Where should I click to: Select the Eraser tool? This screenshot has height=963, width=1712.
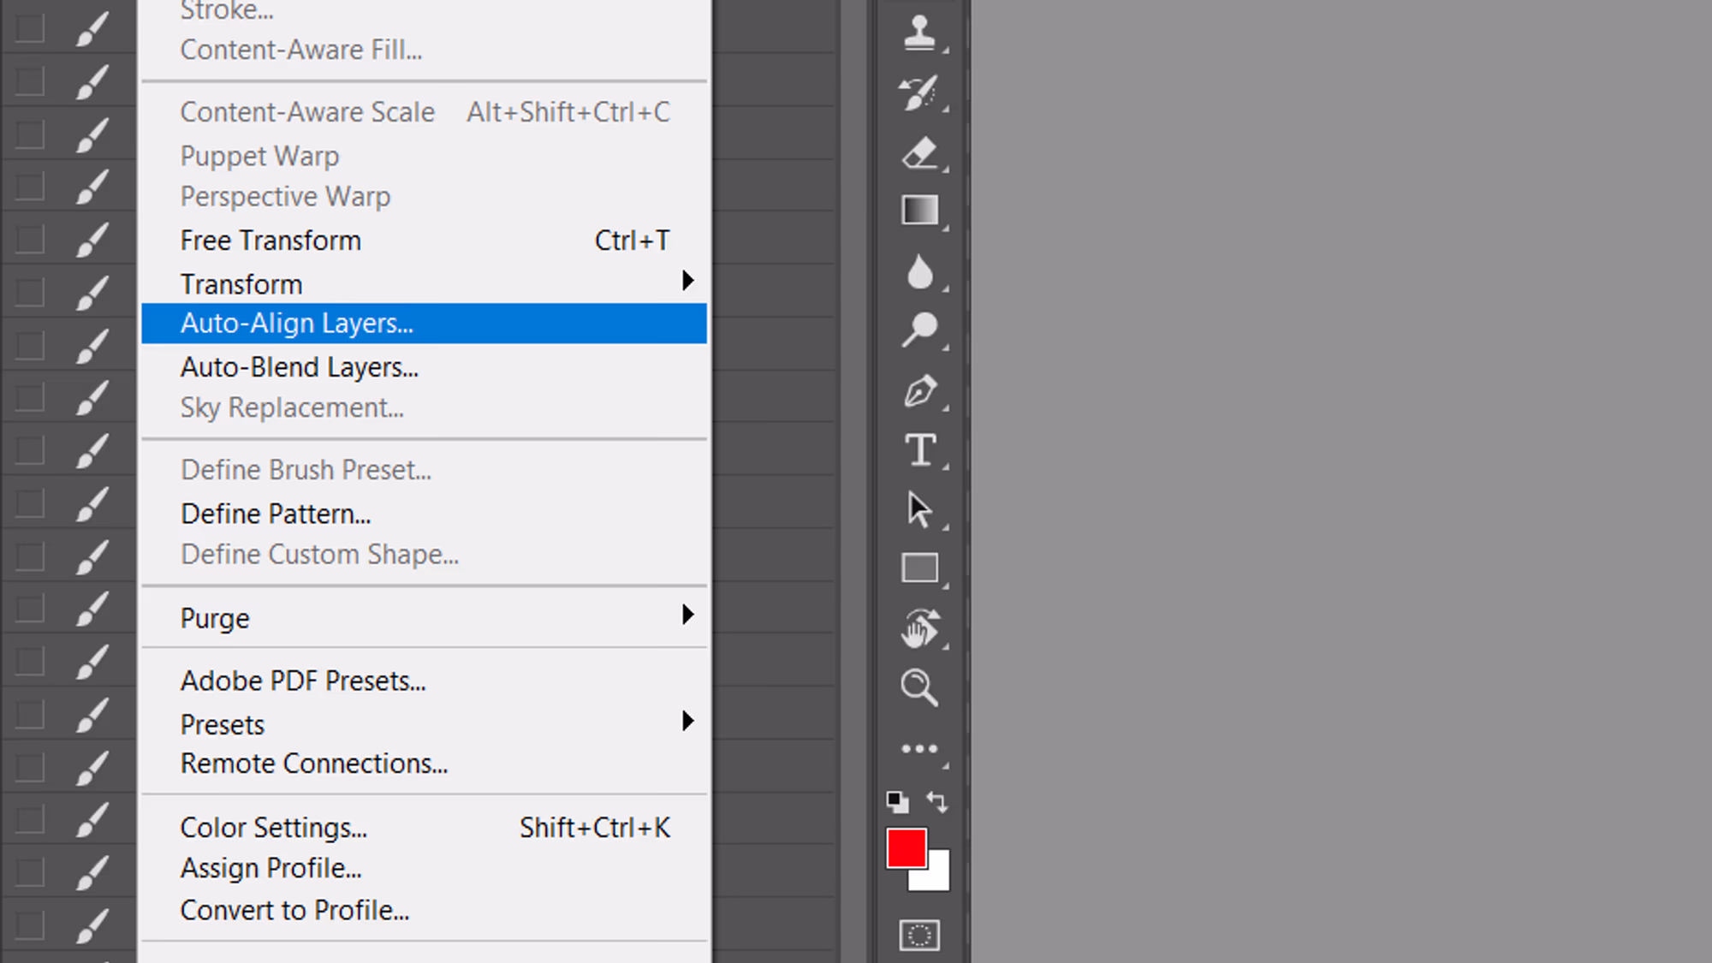pos(919,153)
